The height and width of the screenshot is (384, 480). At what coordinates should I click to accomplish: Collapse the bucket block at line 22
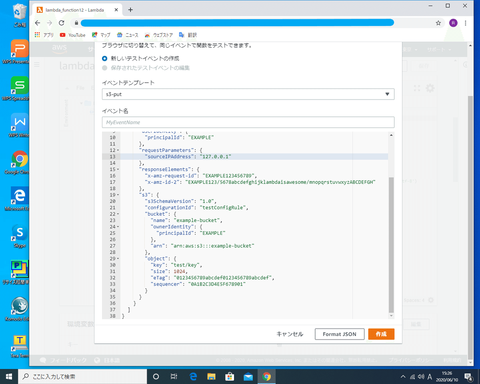(x=118, y=214)
